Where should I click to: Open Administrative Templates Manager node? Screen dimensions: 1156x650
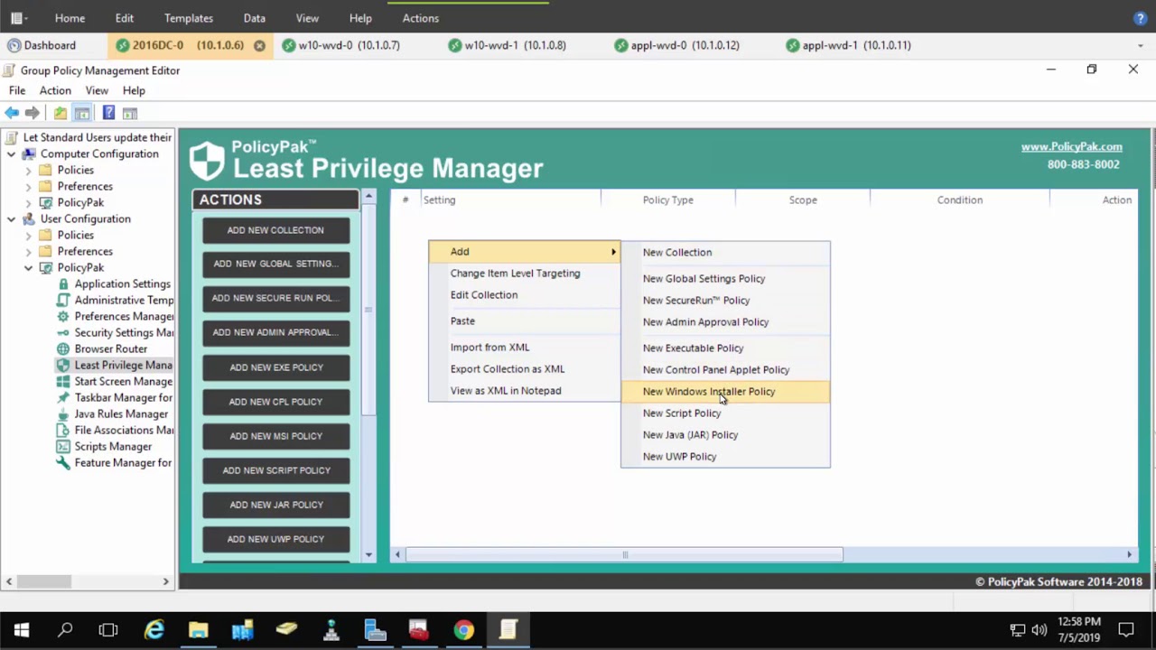[124, 300]
